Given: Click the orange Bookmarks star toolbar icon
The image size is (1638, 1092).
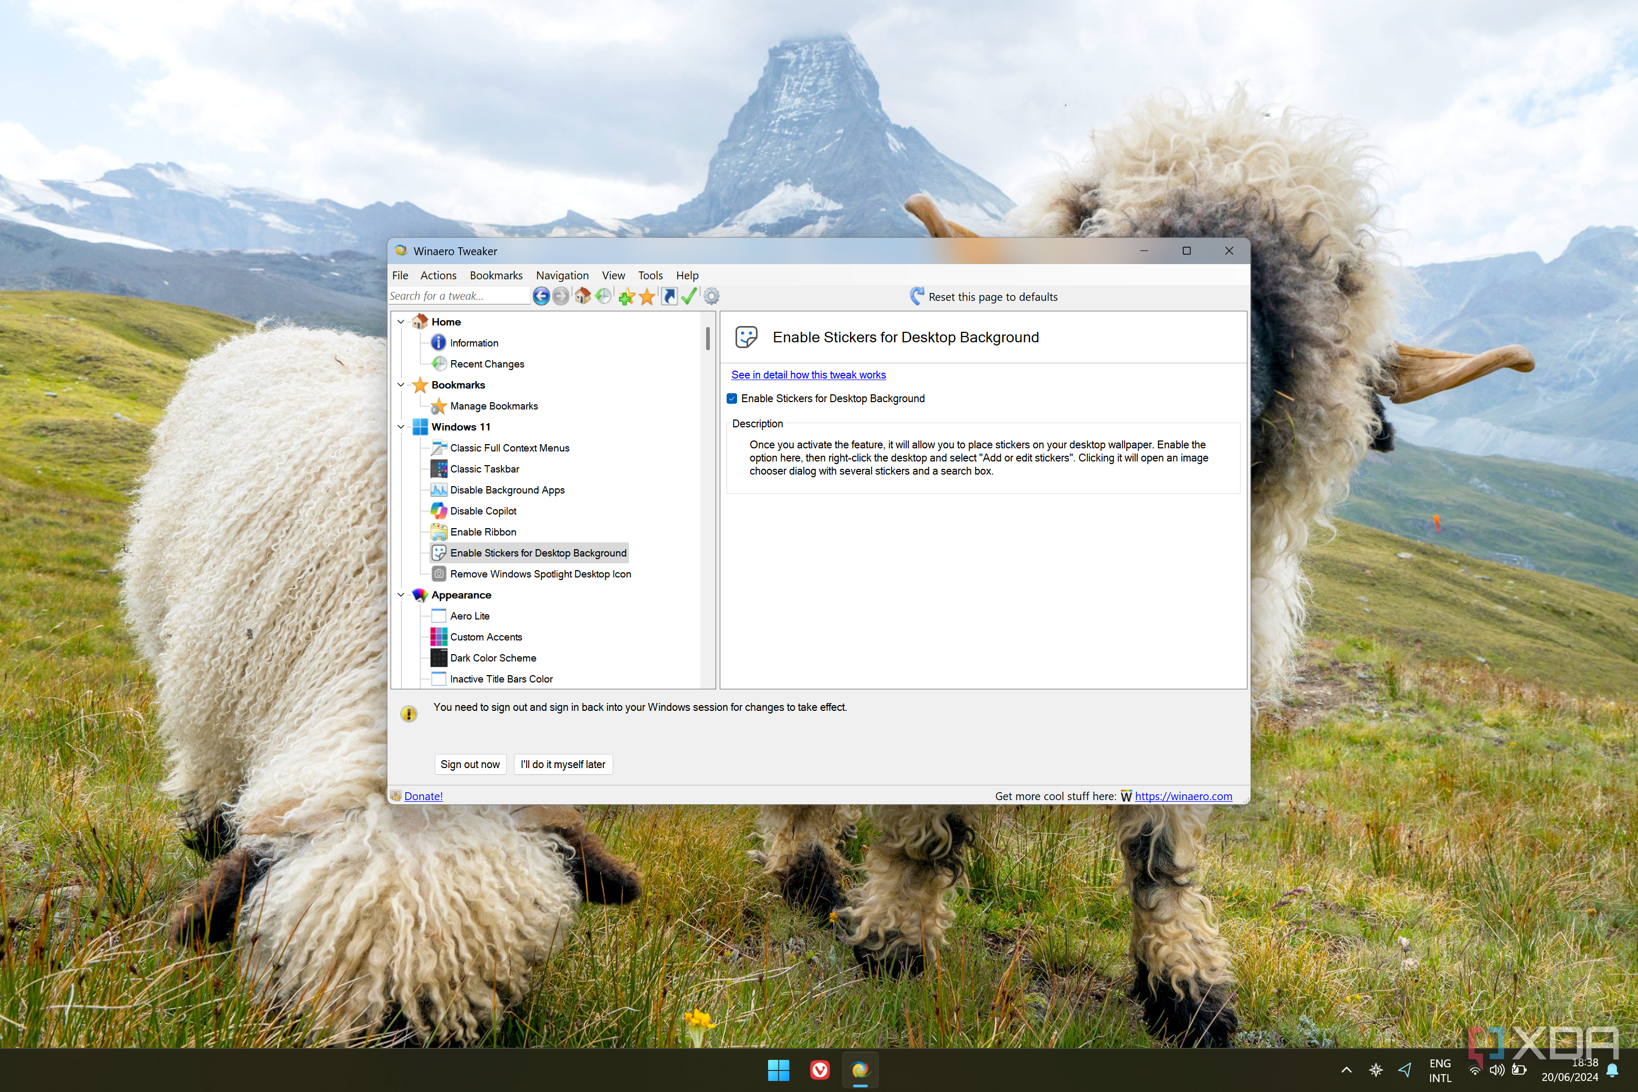Looking at the screenshot, I should [x=647, y=297].
